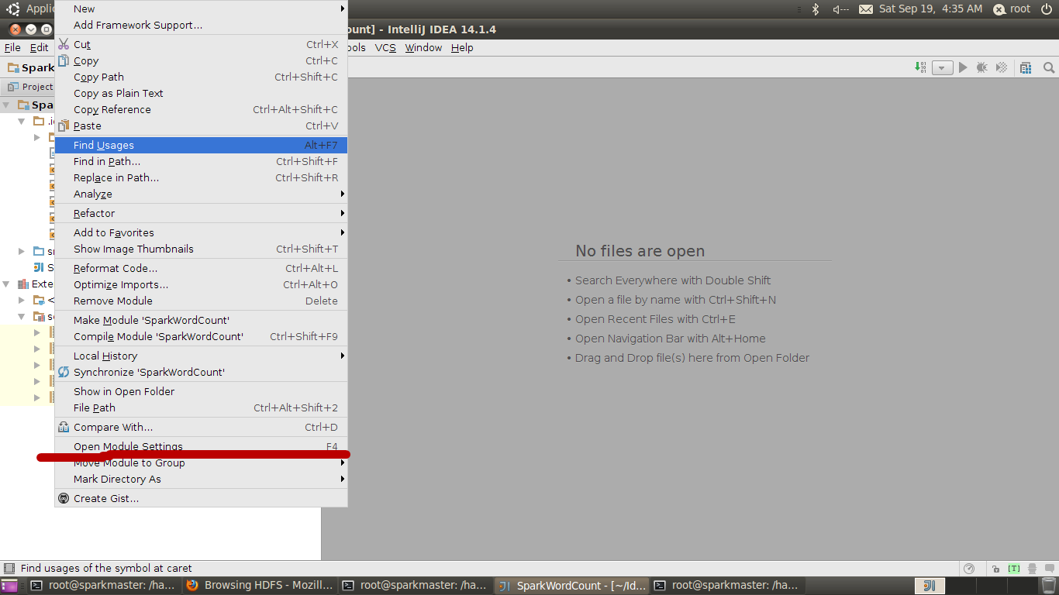Open the Add to Favorites submenu

click(x=201, y=232)
